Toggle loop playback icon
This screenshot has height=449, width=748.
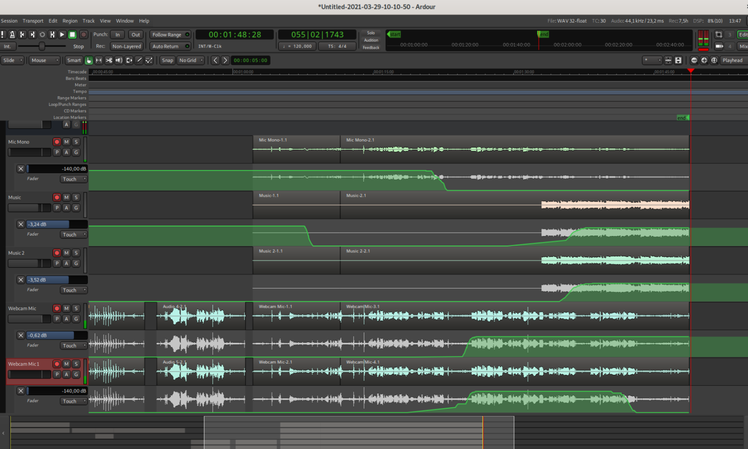[x=42, y=34]
